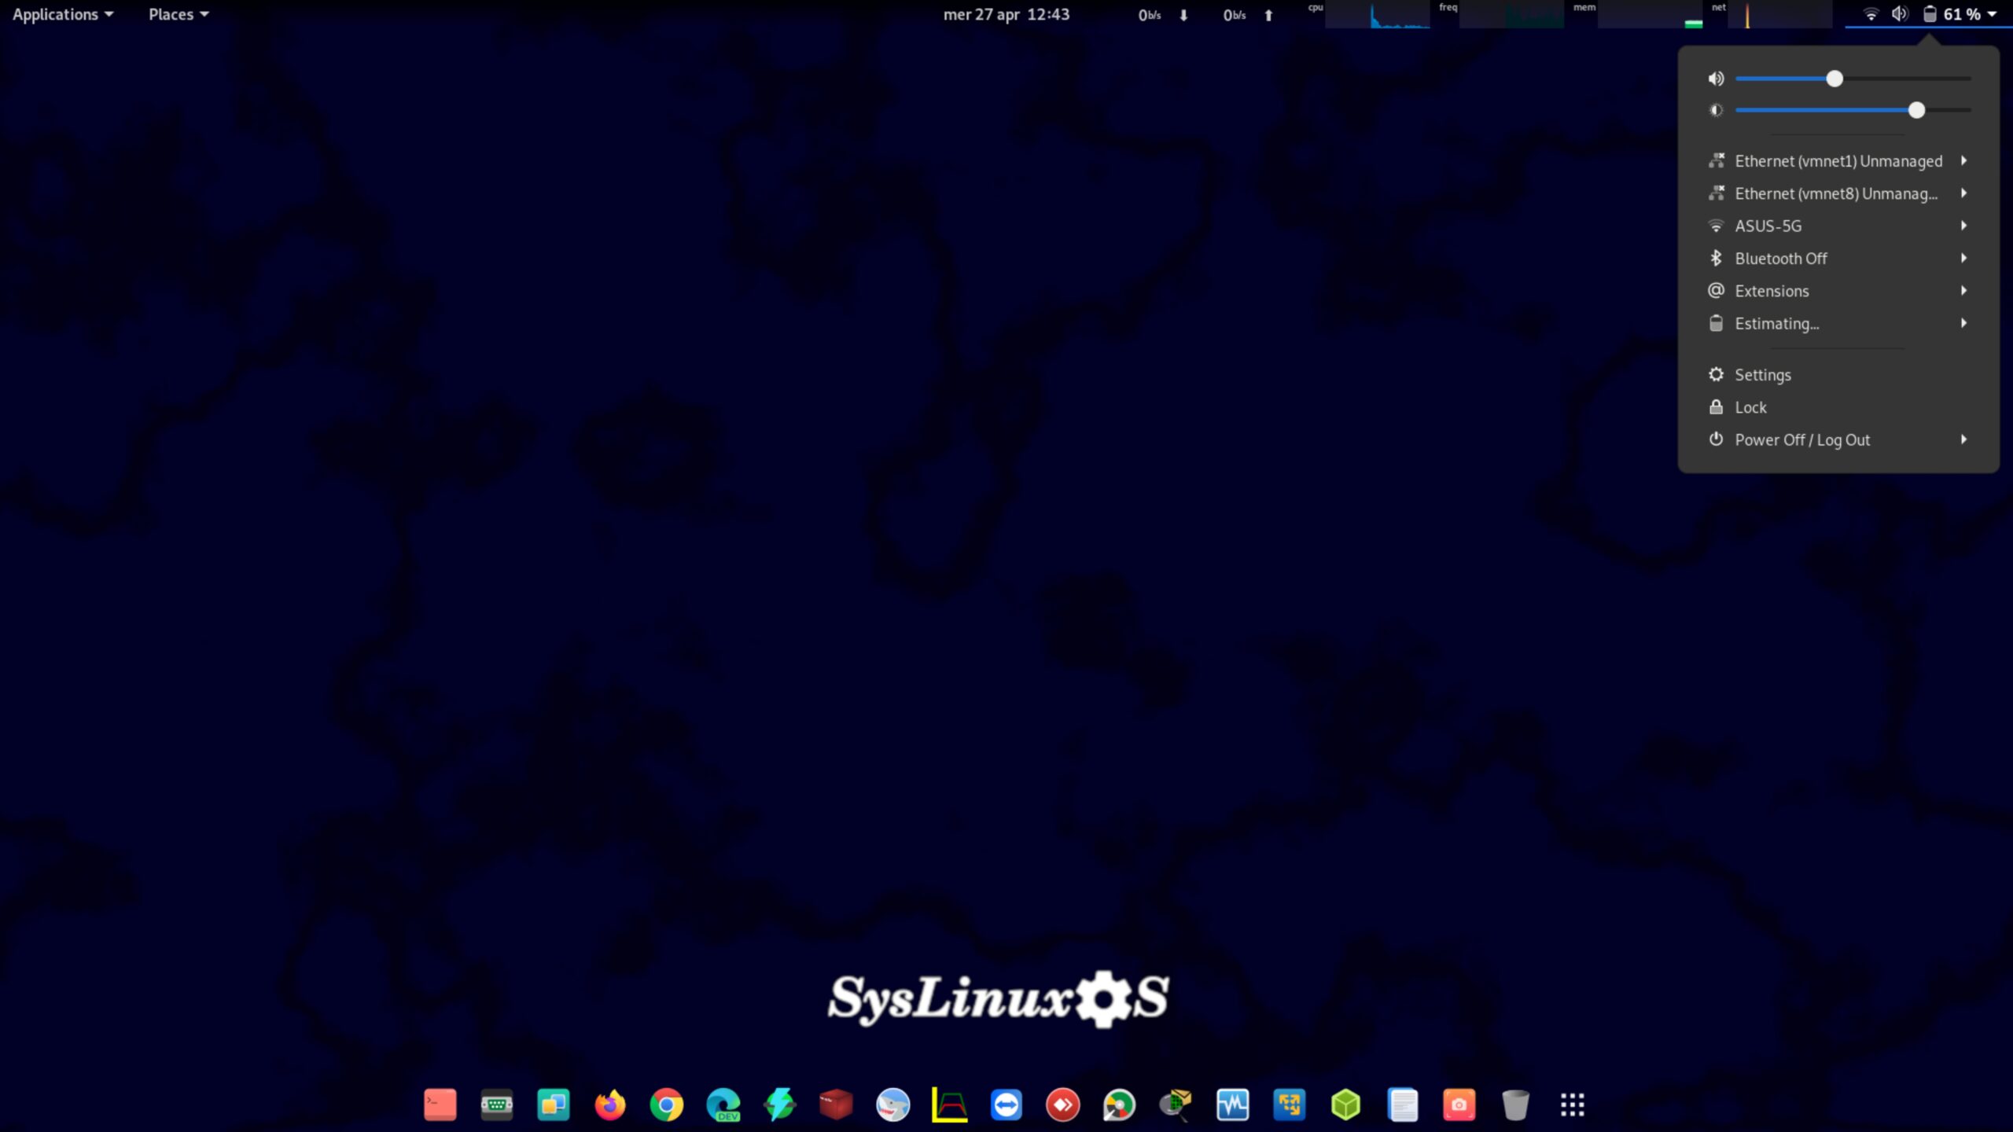Expand the ASUS-5G Wi-Fi submenu
2013x1132 pixels.
click(x=1838, y=226)
